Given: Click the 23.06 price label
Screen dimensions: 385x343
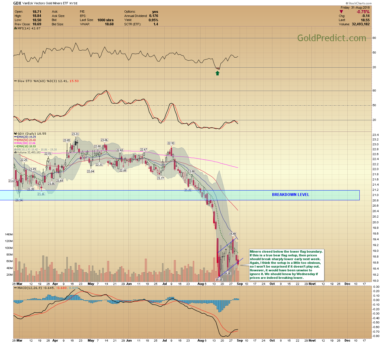Looking at the screenshot, I should 104,140.
